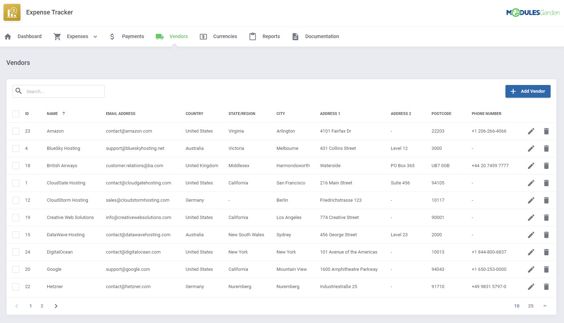Open edit for Hetzner vendor
Viewport: 564px width, 323px height.
tap(531, 287)
